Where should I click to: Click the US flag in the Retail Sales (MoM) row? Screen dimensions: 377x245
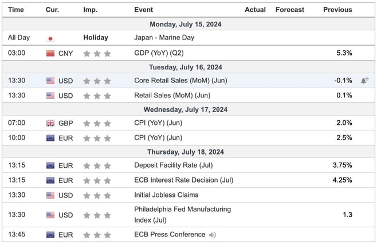[50, 96]
